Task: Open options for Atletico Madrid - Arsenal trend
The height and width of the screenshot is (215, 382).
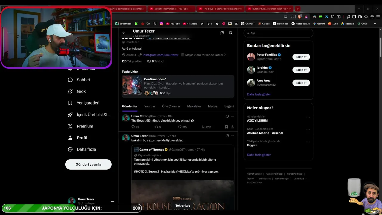Action: 308,130
